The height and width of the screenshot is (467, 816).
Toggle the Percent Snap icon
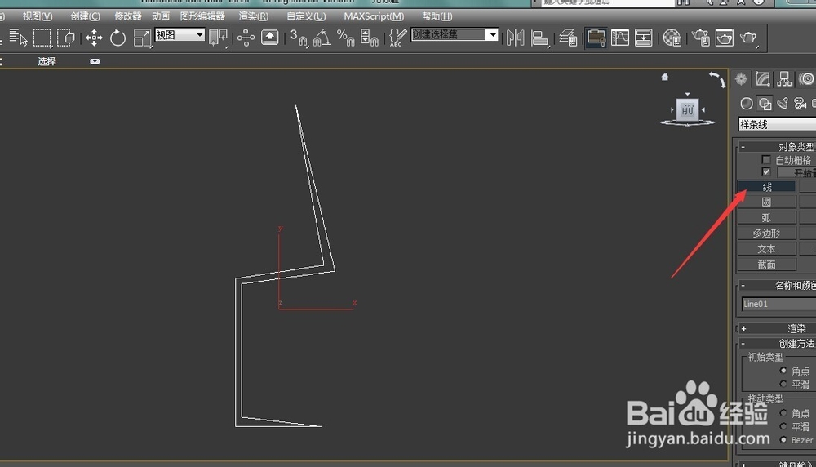click(345, 38)
